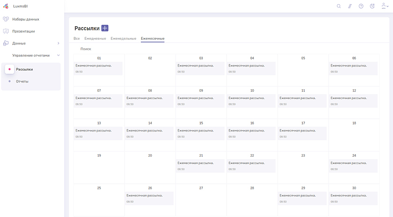Open the adm user account dropdown
393x217 pixels.
coord(385,6)
